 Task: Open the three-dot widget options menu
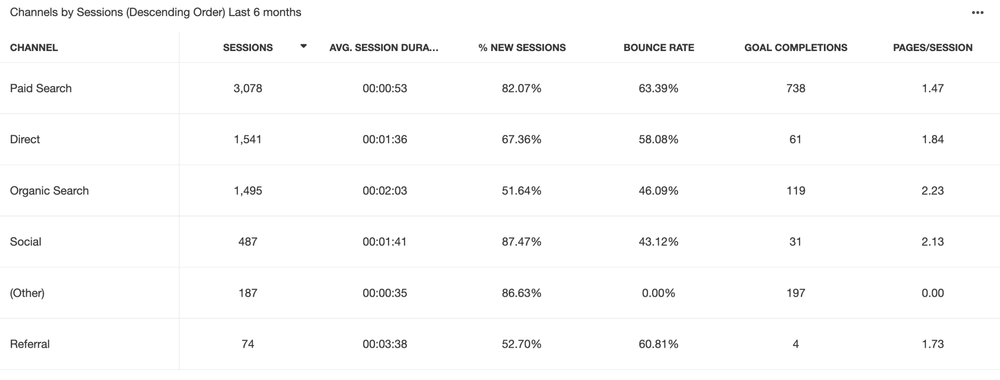click(x=978, y=12)
